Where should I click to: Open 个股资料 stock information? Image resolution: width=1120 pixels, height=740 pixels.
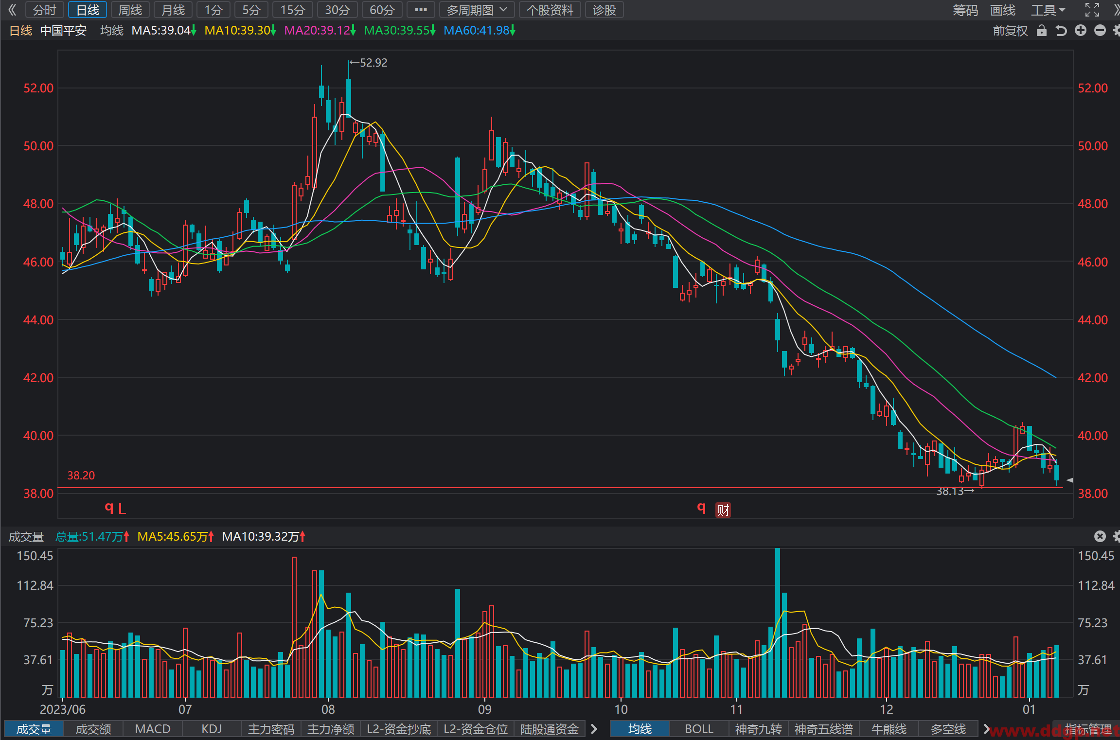pos(550,10)
